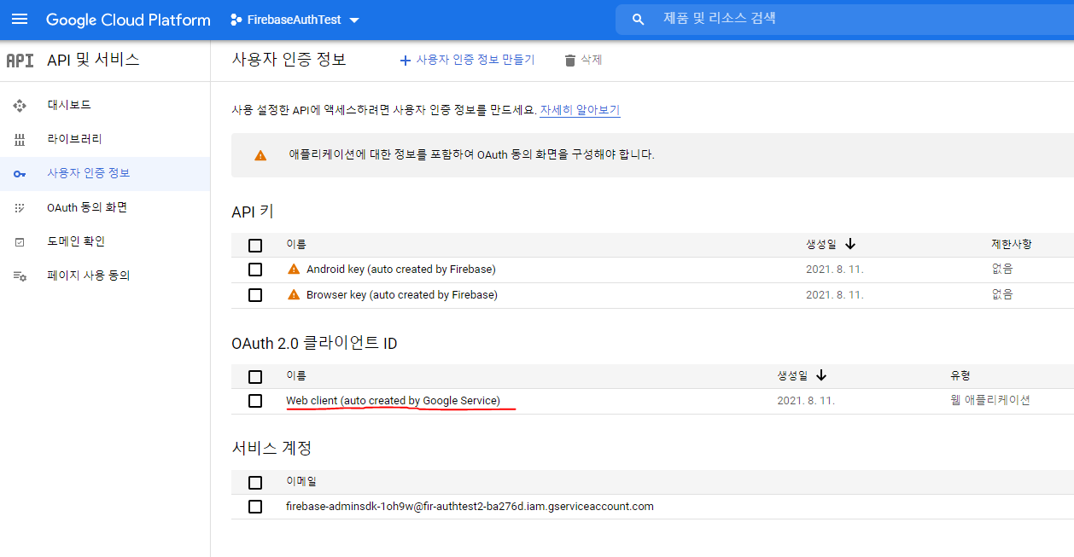1074x557 pixels.
Task: Click the Google Cloud Platform logo text
Action: coord(128,20)
